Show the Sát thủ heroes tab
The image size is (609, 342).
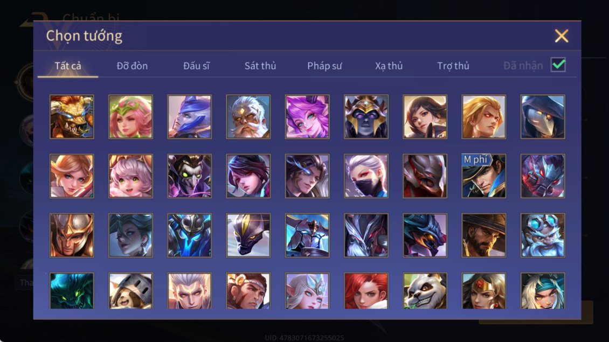[260, 66]
